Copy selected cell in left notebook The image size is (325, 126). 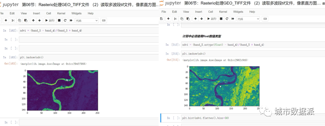pos(19,20)
